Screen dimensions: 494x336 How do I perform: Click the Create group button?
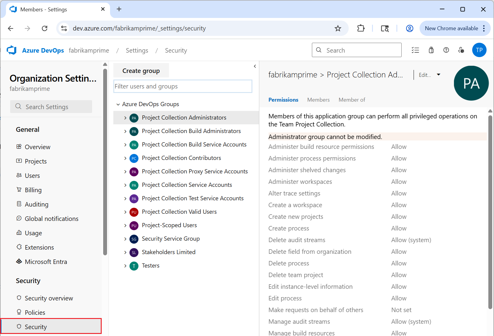[x=141, y=71]
